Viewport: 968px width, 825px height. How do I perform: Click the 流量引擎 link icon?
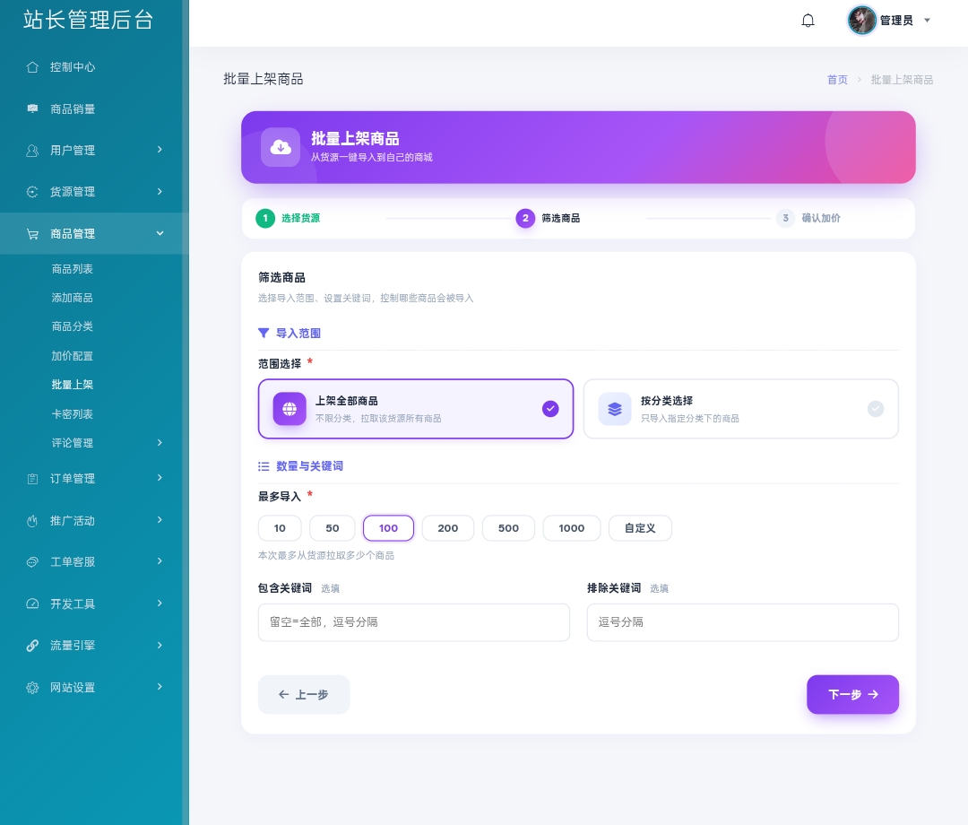[x=33, y=646]
